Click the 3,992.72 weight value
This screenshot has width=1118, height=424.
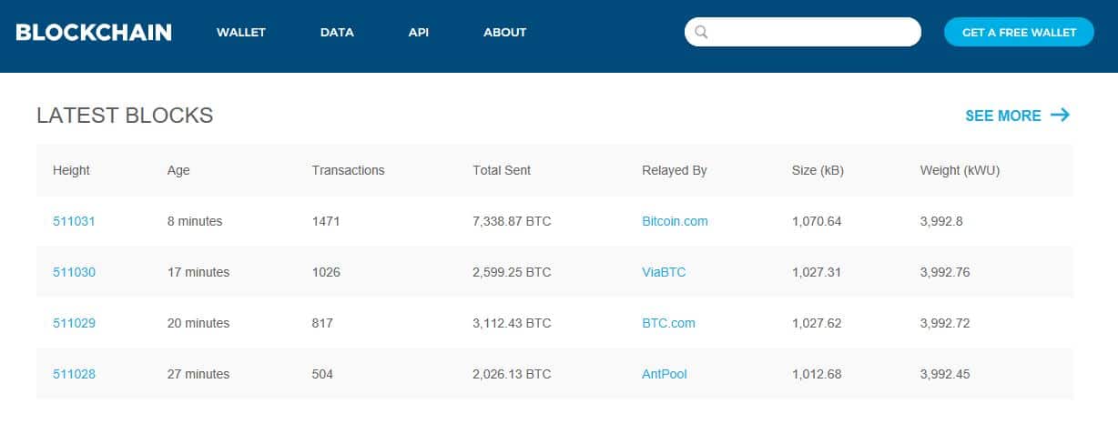[x=945, y=323]
